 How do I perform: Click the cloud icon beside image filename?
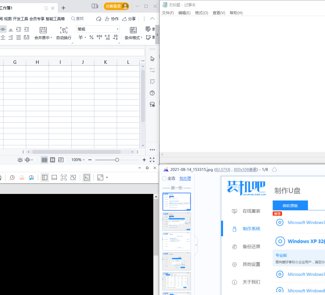click(x=275, y=170)
